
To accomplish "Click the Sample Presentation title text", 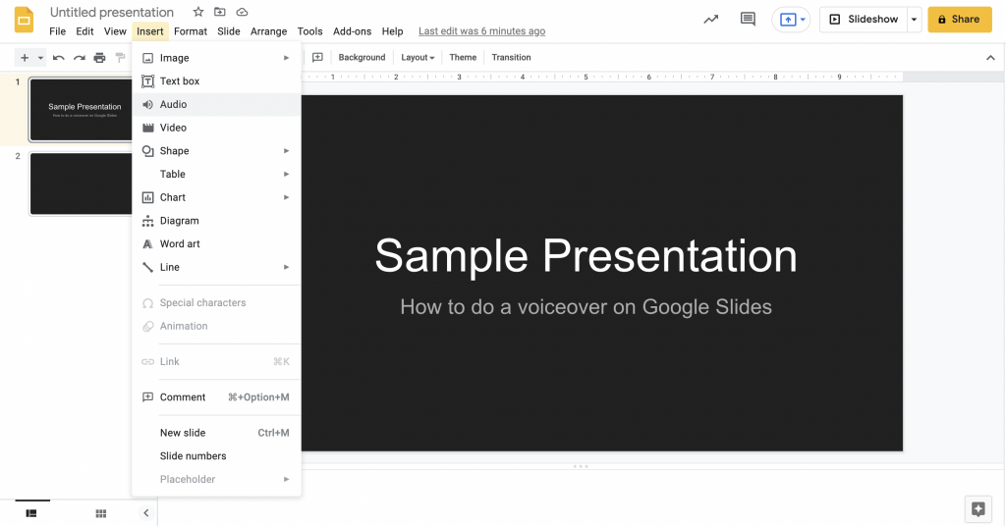I will 586,255.
